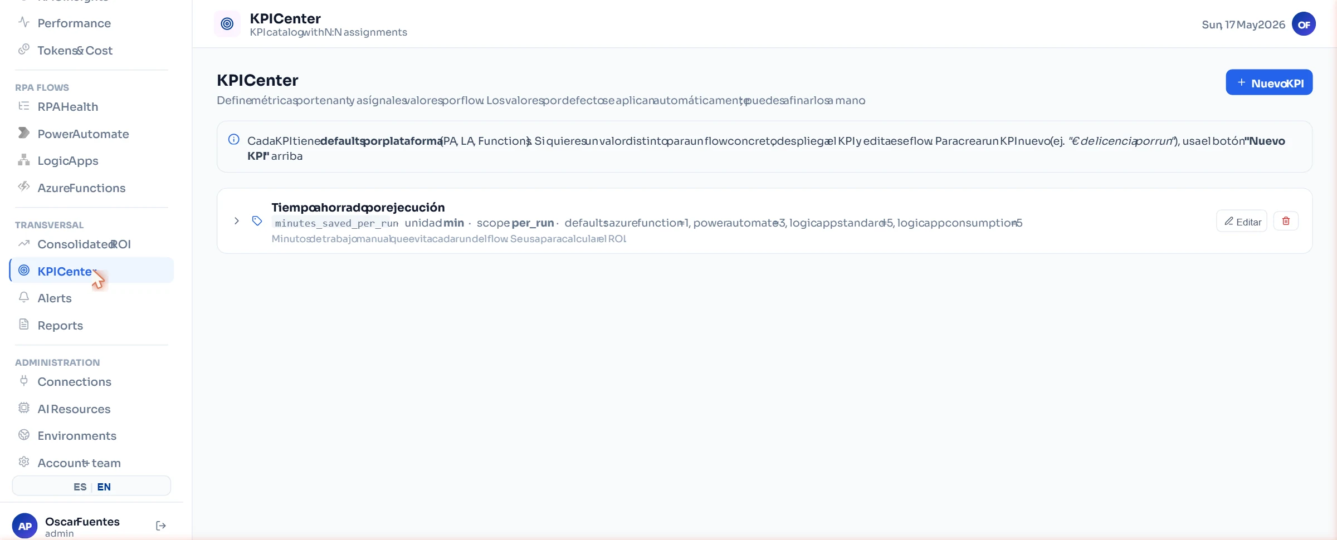Click the RPA Health list icon
The image size is (1337, 540).
tap(23, 106)
